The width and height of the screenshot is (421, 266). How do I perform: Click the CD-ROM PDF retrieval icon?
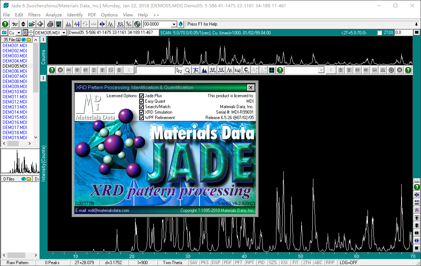137,24
